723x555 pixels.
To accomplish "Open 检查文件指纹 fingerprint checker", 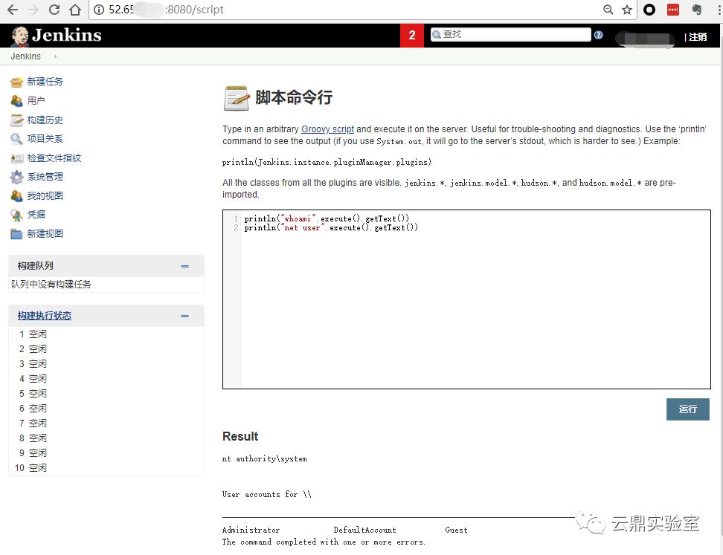I will pos(53,158).
